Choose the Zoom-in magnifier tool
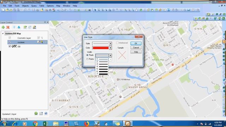Image resolution: width=226 pixels, height=127 pixels. [x=126, y=10]
